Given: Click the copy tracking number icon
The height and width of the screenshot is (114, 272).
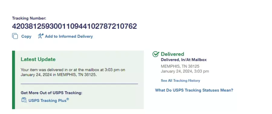Looking at the screenshot, I should coord(15,36).
